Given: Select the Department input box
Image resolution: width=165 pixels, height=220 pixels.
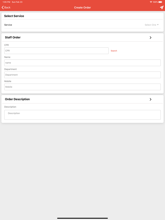Looking at the screenshot, I should pos(82,75).
